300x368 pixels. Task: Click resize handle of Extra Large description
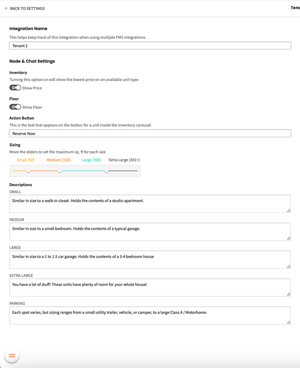pyautogui.click(x=289, y=294)
